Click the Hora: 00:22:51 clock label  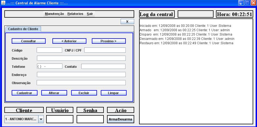234,14
